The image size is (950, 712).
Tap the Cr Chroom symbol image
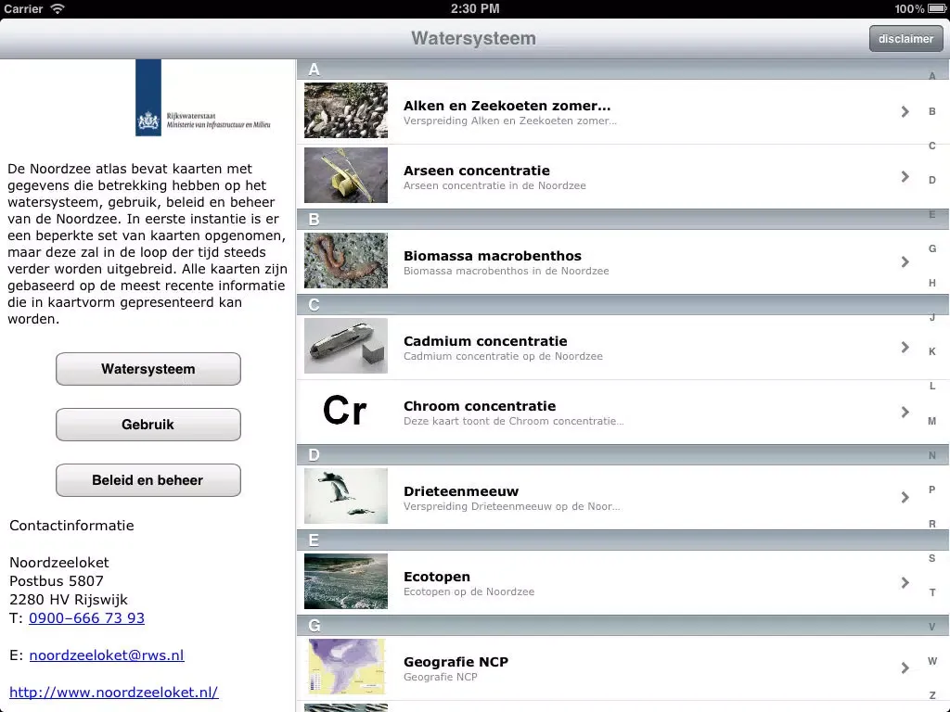click(x=345, y=411)
